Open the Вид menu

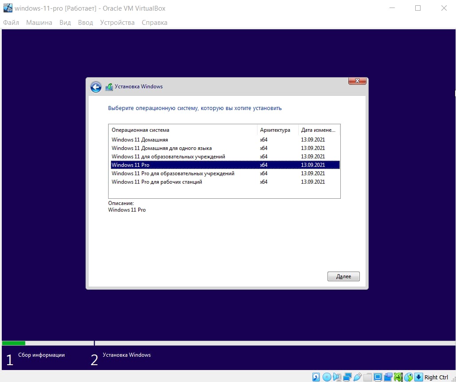click(65, 23)
